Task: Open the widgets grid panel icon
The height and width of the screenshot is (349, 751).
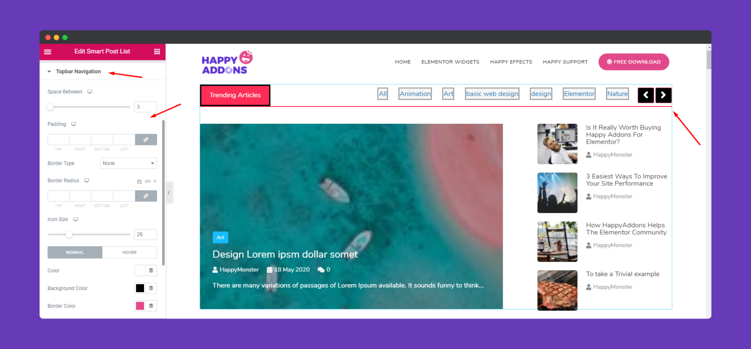Action: pyautogui.click(x=157, y=52)
